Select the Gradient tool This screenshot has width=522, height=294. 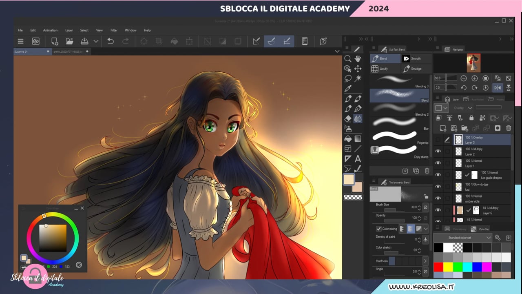358,139
